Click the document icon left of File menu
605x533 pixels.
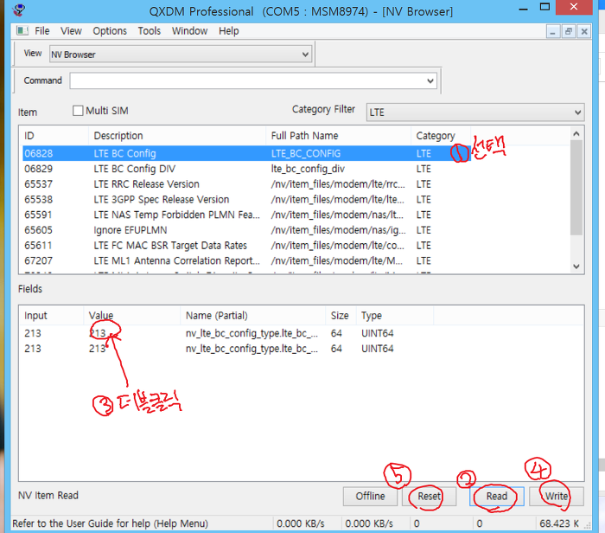point(22,30)
